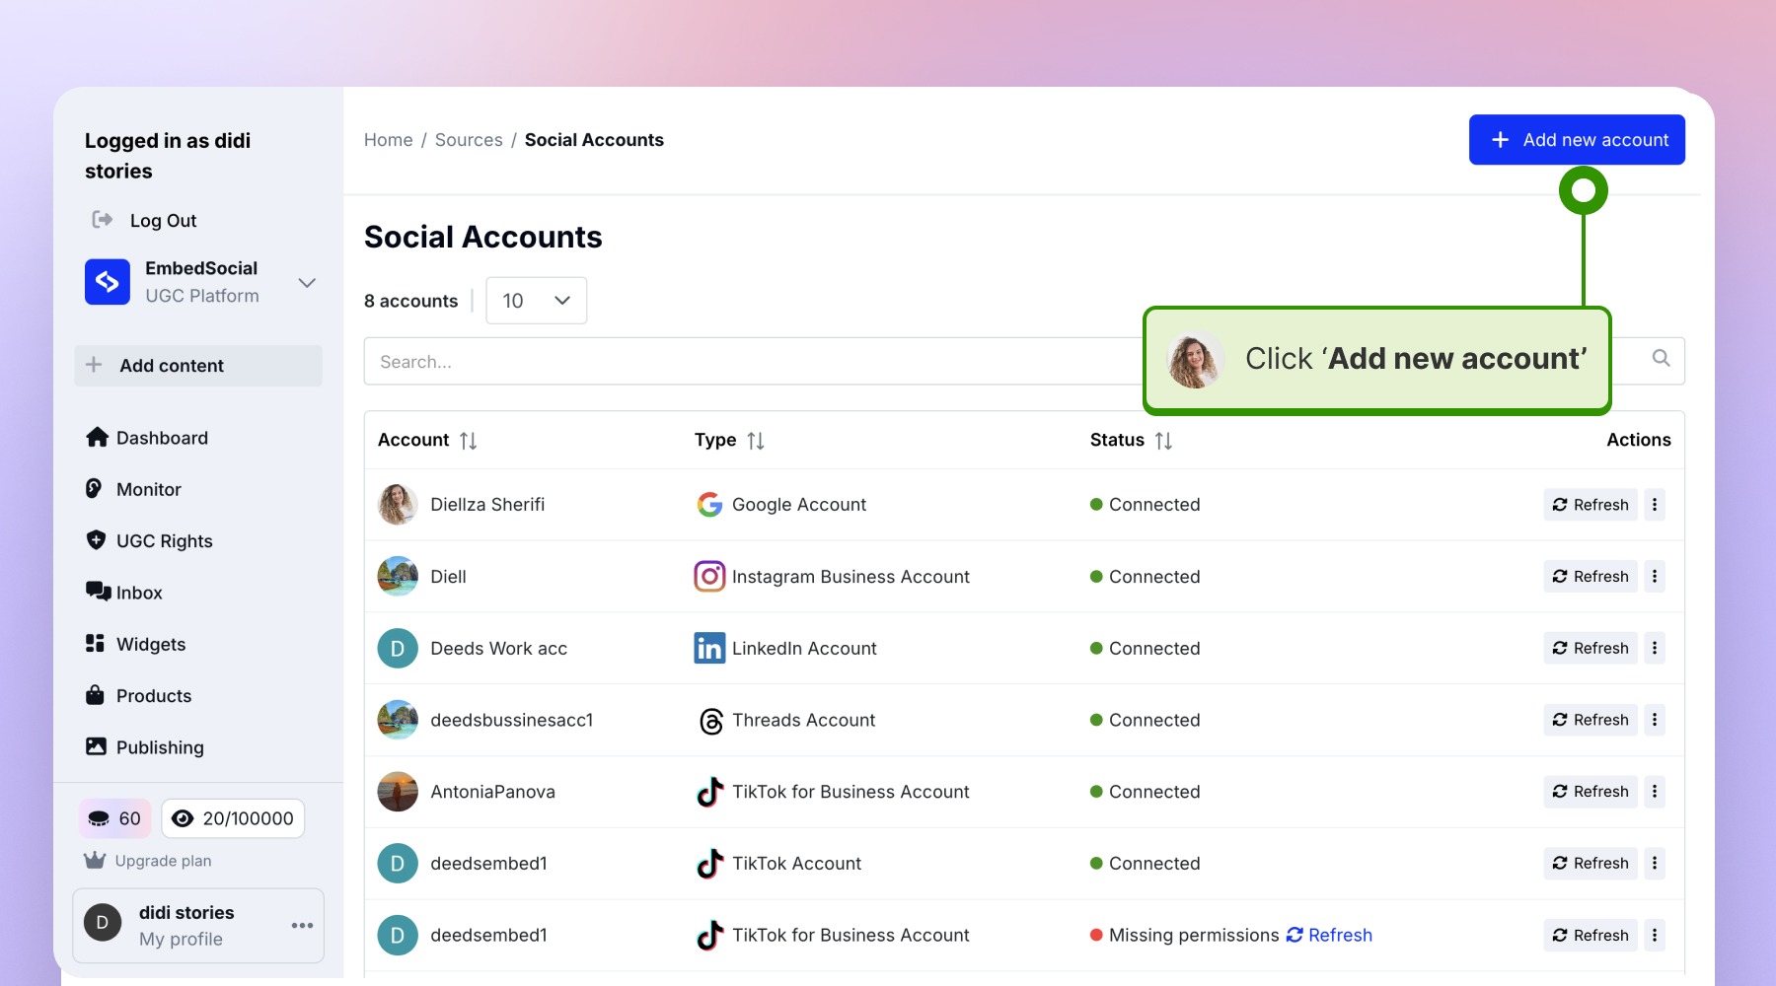Viewport: 1776px width, 986px height.
Task: Open the didi stories profile options menu
Action: click(302, 925)
